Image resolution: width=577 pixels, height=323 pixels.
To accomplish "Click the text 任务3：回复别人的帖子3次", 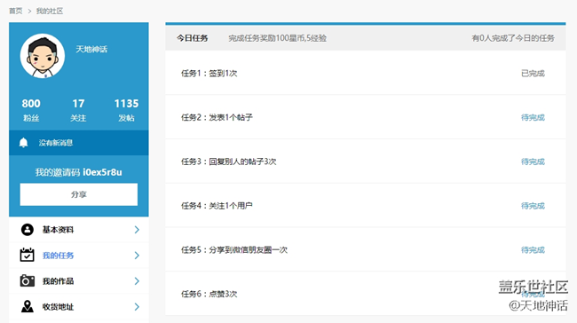I will (x=228, y=161).
